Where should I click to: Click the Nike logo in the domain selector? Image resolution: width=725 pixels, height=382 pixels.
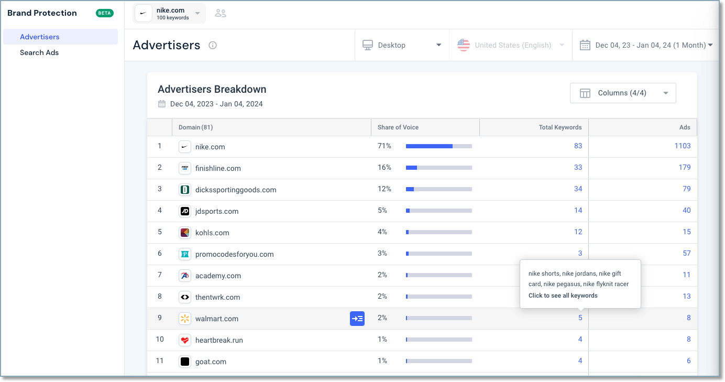tap(144, 14)
